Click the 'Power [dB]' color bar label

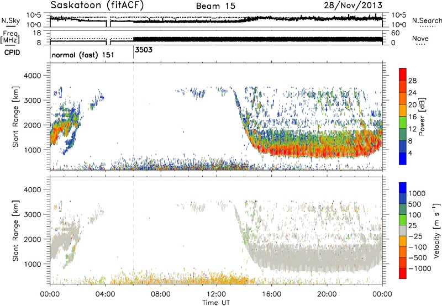(422, 117)
